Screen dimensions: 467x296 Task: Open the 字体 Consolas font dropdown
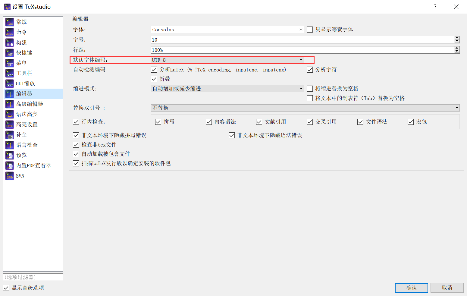(x=227, y=30)
